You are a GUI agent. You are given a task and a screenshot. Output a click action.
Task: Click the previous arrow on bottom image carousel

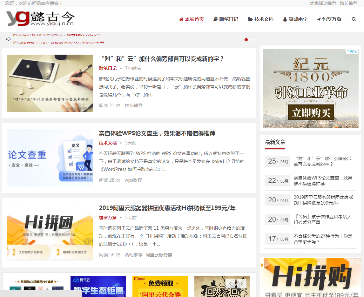[x=231, y=283]
